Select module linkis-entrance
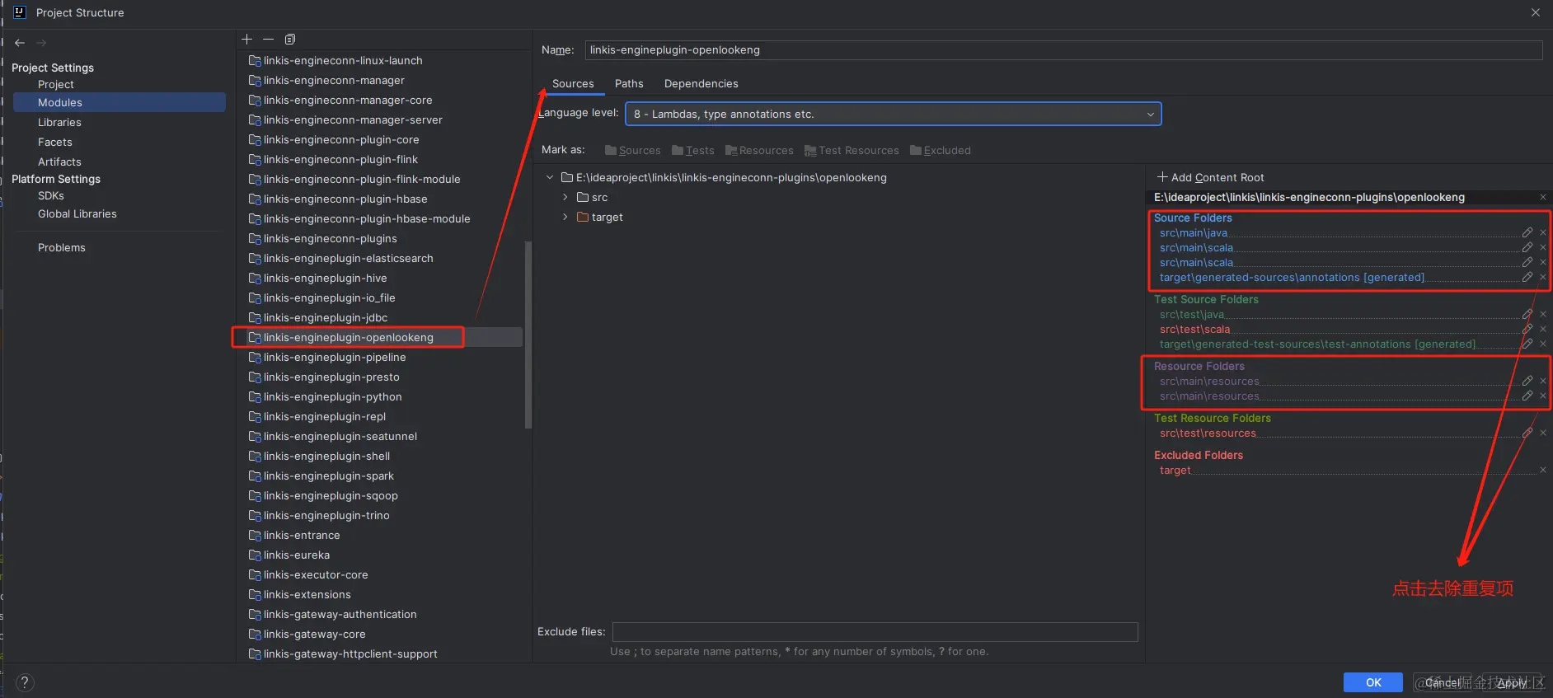 coord(302,535)
